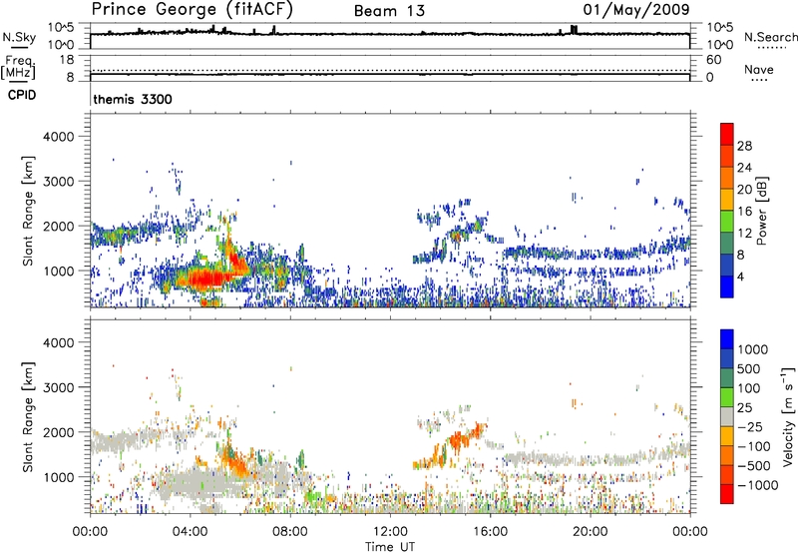Click the 'Beam 13' label

389,11
